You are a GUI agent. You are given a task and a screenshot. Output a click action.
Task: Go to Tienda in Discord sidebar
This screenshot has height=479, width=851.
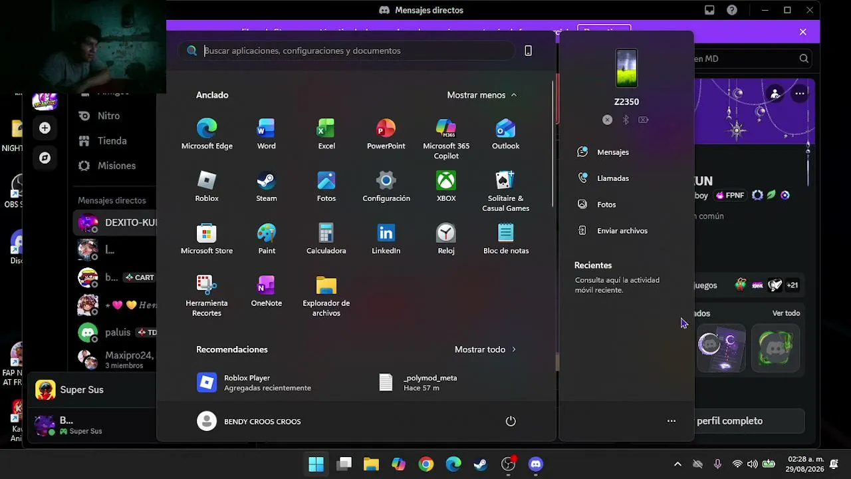[x=103, y=141]
